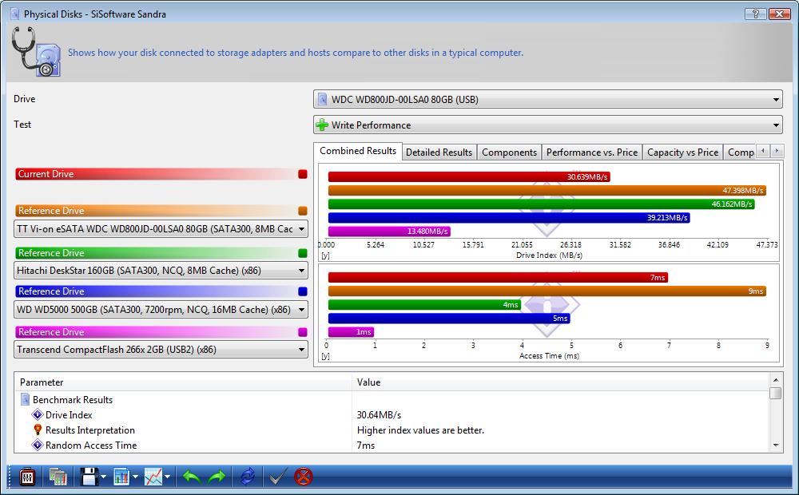Click the [y] axis toggle on Drive Index chart
This screenshot has width=799, height=495.
point(326,255)
